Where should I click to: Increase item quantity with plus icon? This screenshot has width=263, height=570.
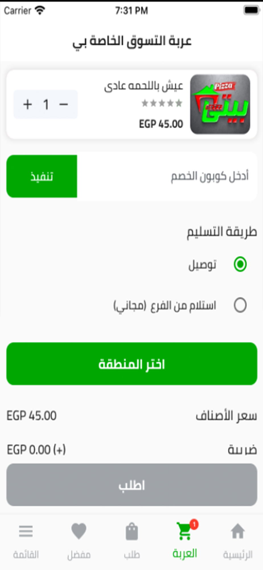pyautogui.click(x=28, y=104)
